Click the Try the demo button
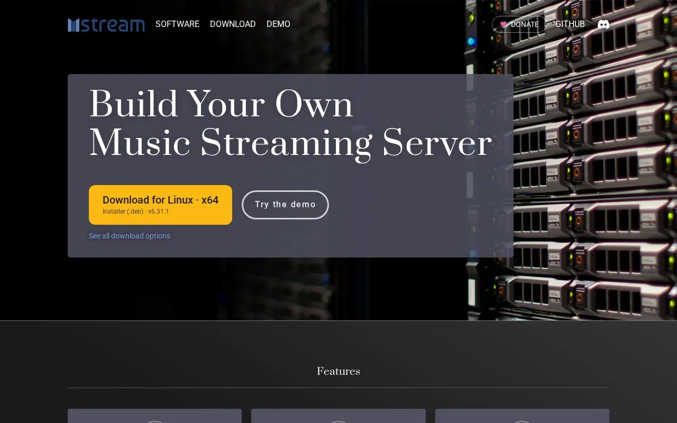Screen dimensions: 677x423 [x=285, y=205]
